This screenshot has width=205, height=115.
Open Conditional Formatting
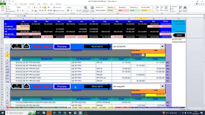point(86,9)
